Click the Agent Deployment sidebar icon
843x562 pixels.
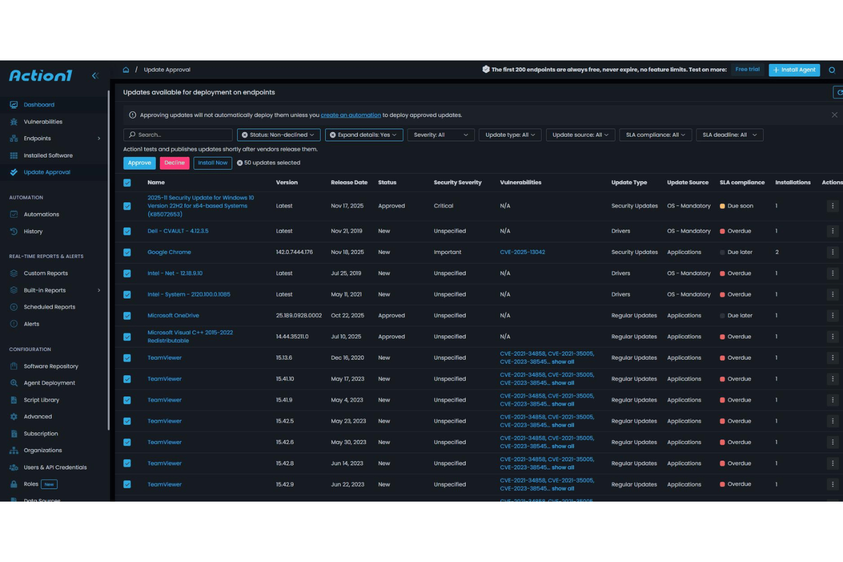(14, 383)
